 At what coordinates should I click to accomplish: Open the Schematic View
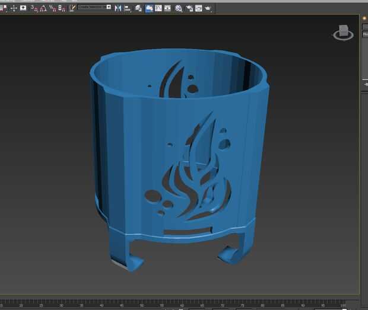pyautogui.click(x=168, y=8)
